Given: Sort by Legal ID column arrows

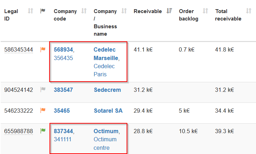Looking at the screenshot, I should click(30, 11).
